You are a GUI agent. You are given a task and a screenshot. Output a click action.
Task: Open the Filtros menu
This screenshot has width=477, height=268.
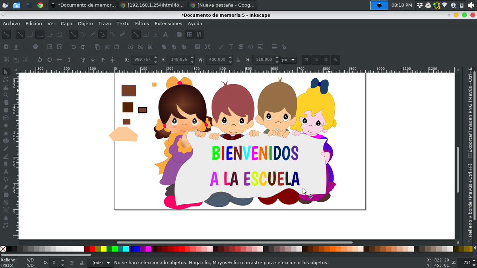[x=142, y=23]
